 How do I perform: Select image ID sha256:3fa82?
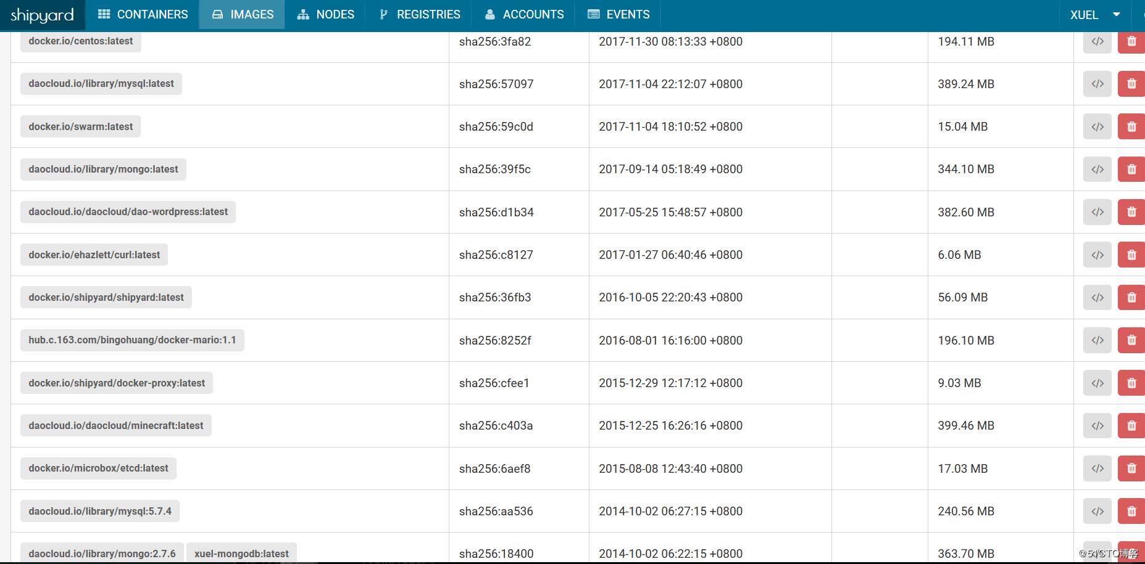tap(495, 41)
